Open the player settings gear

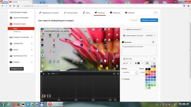pos(118,74)
